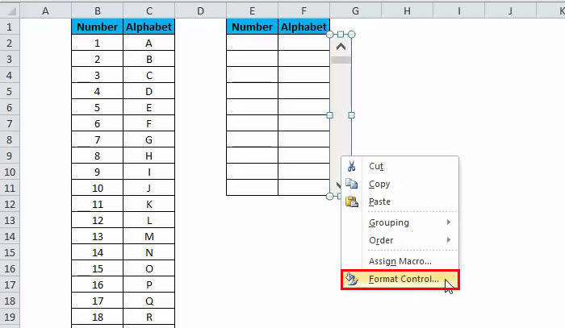Click cell containing letter K
The width and height of the screenshot is (565, 328).
click(x=149, y=204)
